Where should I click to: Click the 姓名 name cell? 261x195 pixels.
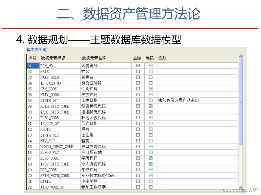106,71
